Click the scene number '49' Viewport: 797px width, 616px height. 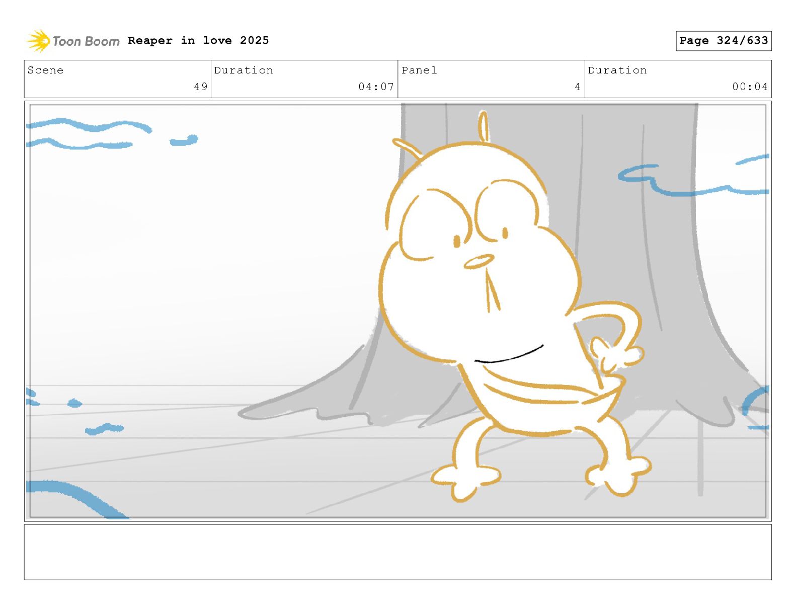point(201,87)
